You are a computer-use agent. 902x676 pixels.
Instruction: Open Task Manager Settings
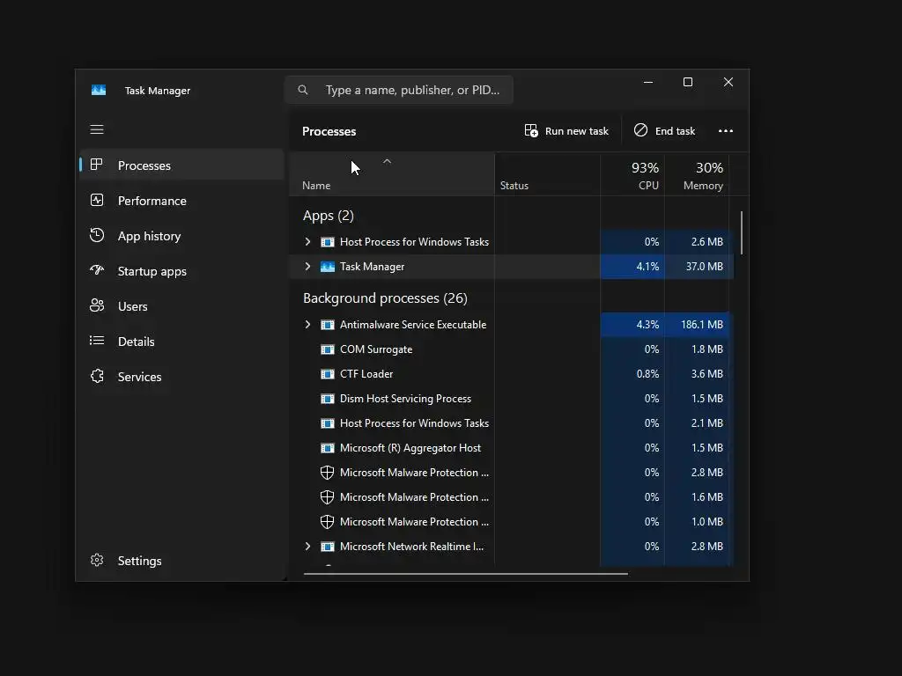tap(181, 561)
